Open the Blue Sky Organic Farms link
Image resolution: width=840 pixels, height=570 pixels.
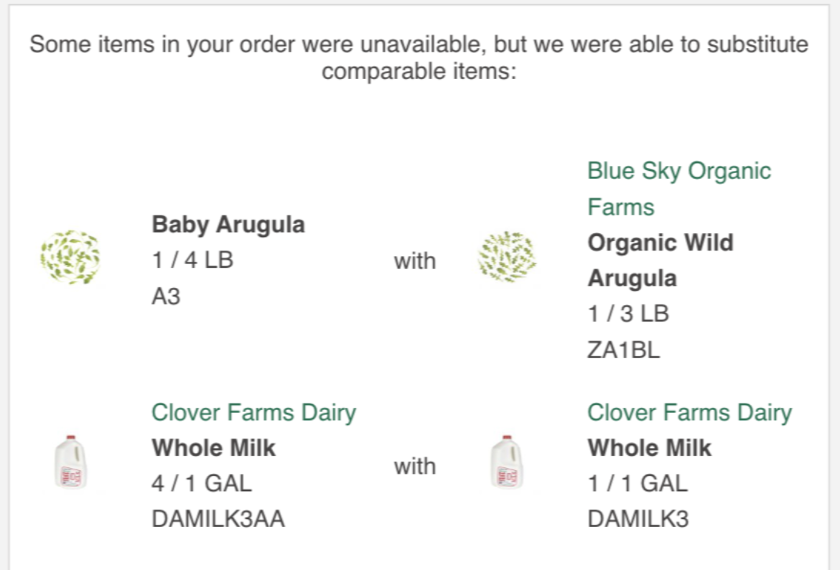click(x=678, y=189)
